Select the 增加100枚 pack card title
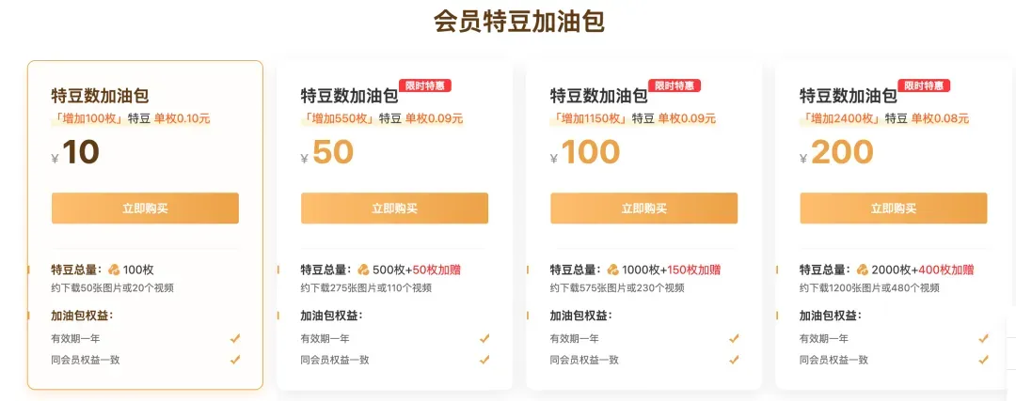The width and height of the screenshot is (1016, 401). [101, 97]
